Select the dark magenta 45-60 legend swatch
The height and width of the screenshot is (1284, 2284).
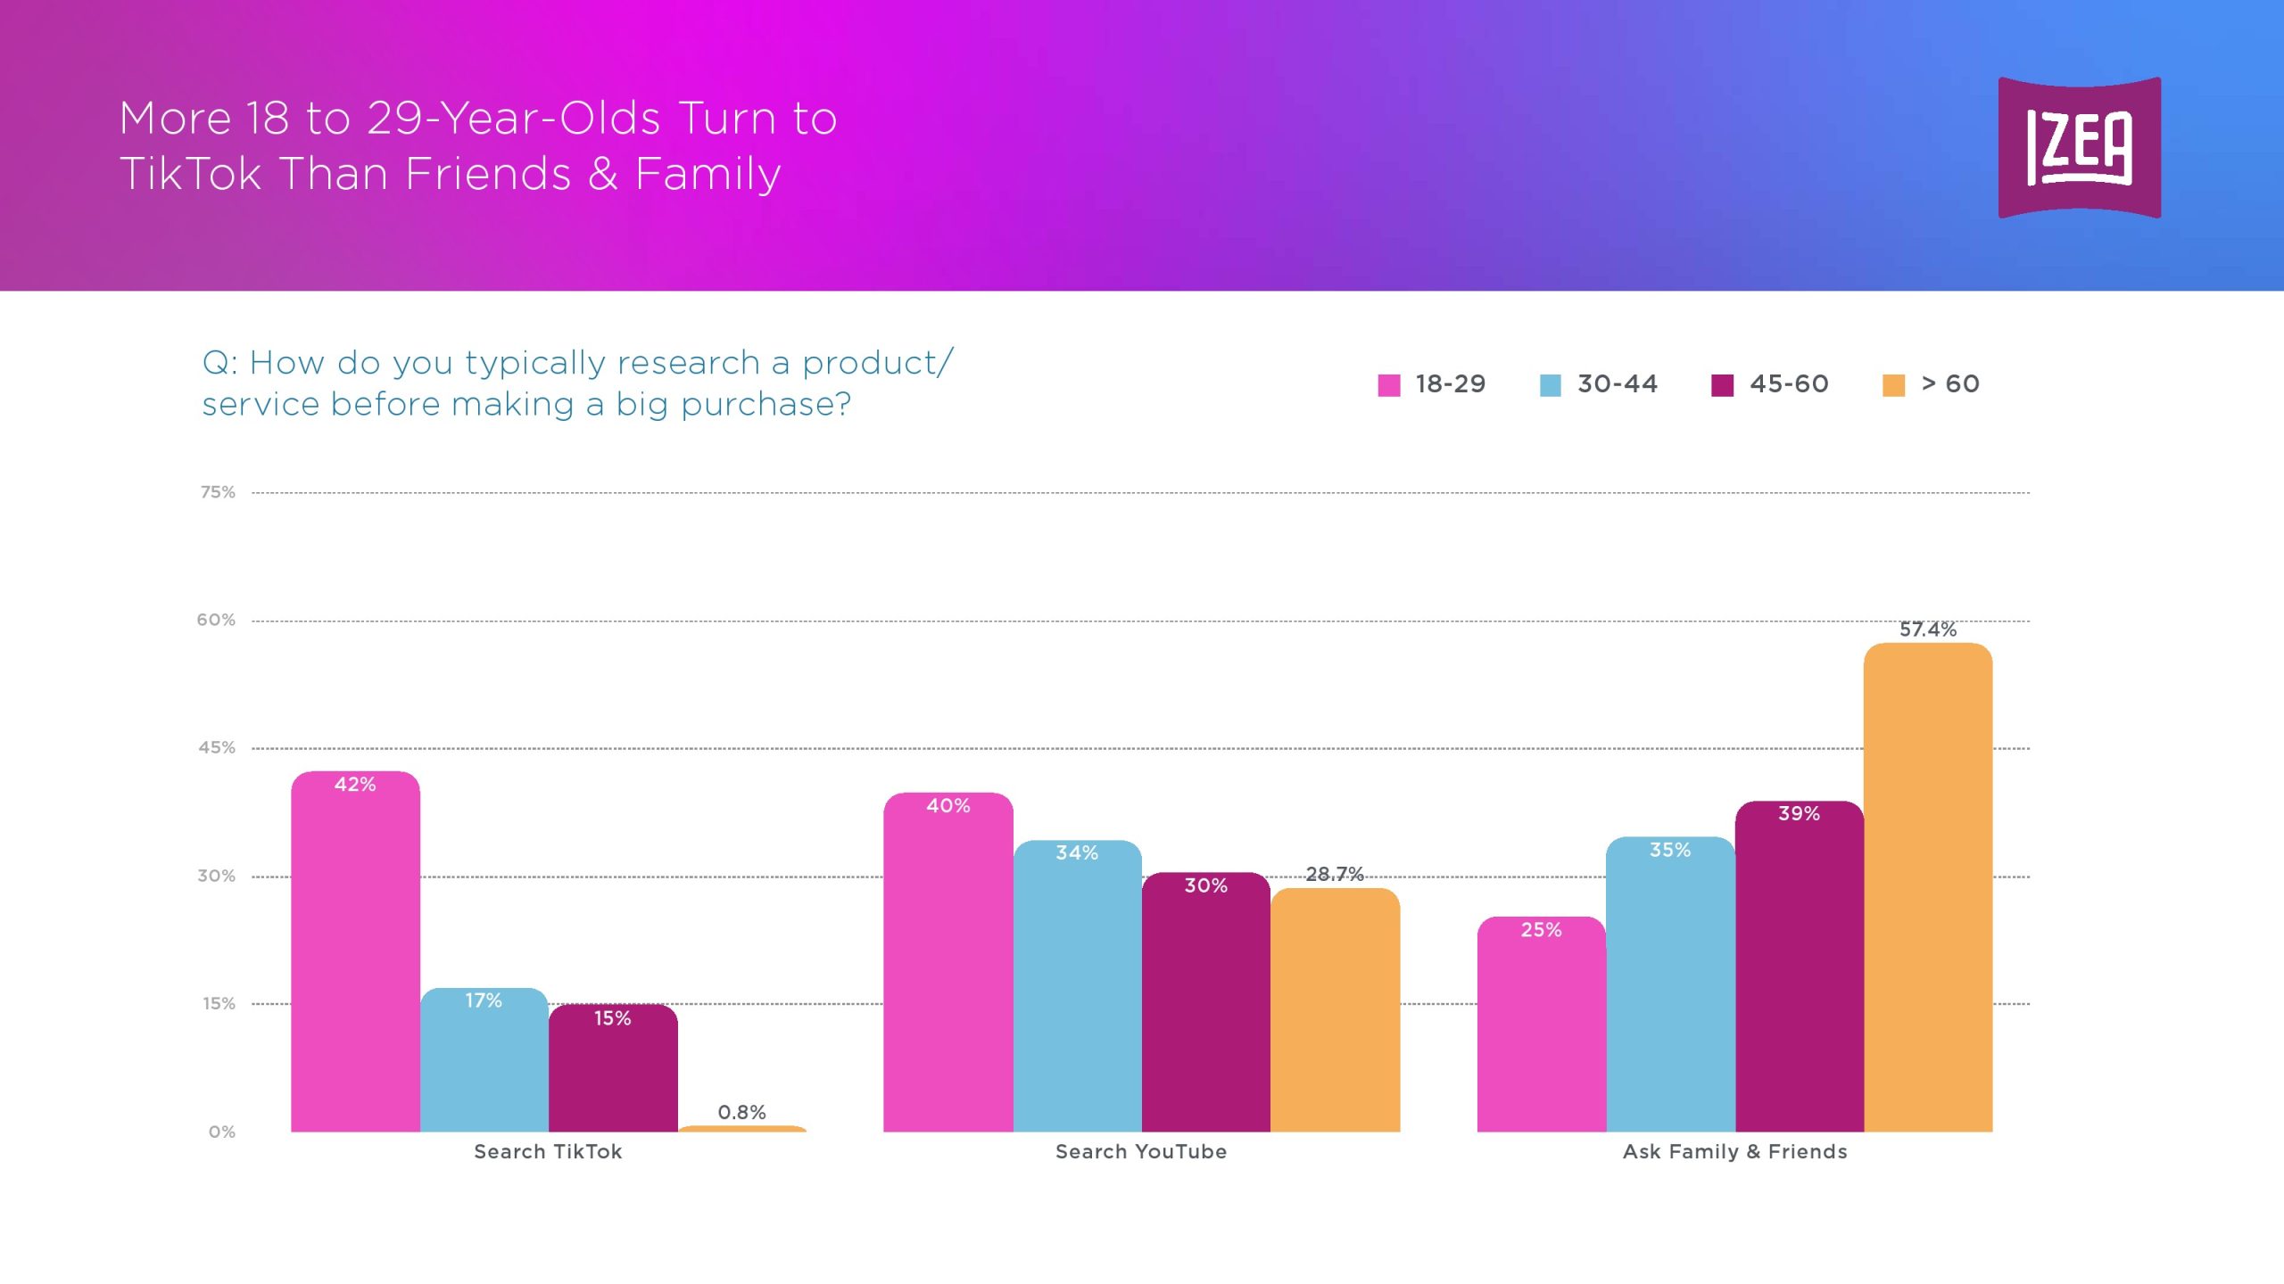point(1722,385)
